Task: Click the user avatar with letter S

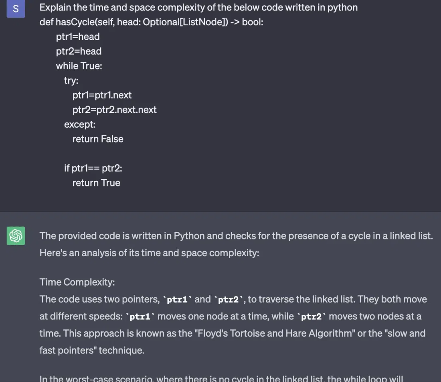Action: tap(16, 9)
